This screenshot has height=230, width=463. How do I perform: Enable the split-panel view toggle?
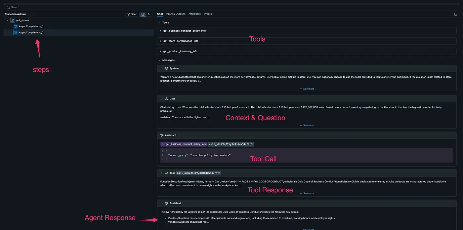[x=143, y=14]
